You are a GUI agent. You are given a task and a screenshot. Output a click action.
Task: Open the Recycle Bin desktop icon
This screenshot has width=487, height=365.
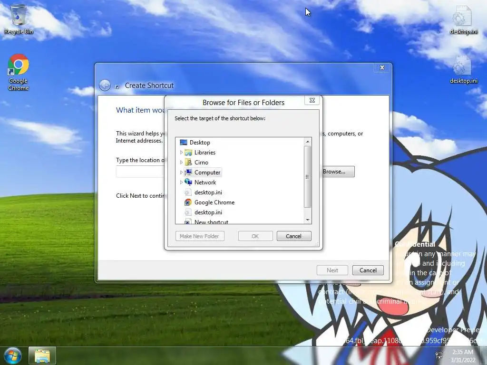pos(19,19)
